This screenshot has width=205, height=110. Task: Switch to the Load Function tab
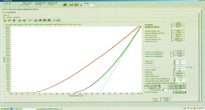pyautogui.click(x=15, y=9)
